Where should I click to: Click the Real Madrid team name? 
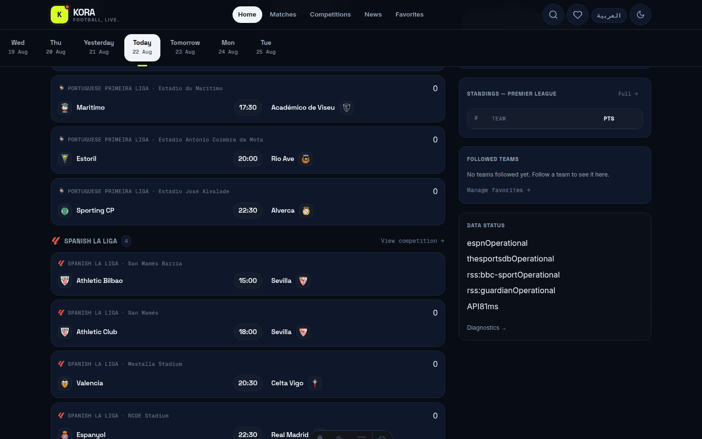[290, 435]
